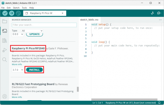Click the boards filter search field
The height and width of the screenshot is (105, 164).
[x=44, y=25]
